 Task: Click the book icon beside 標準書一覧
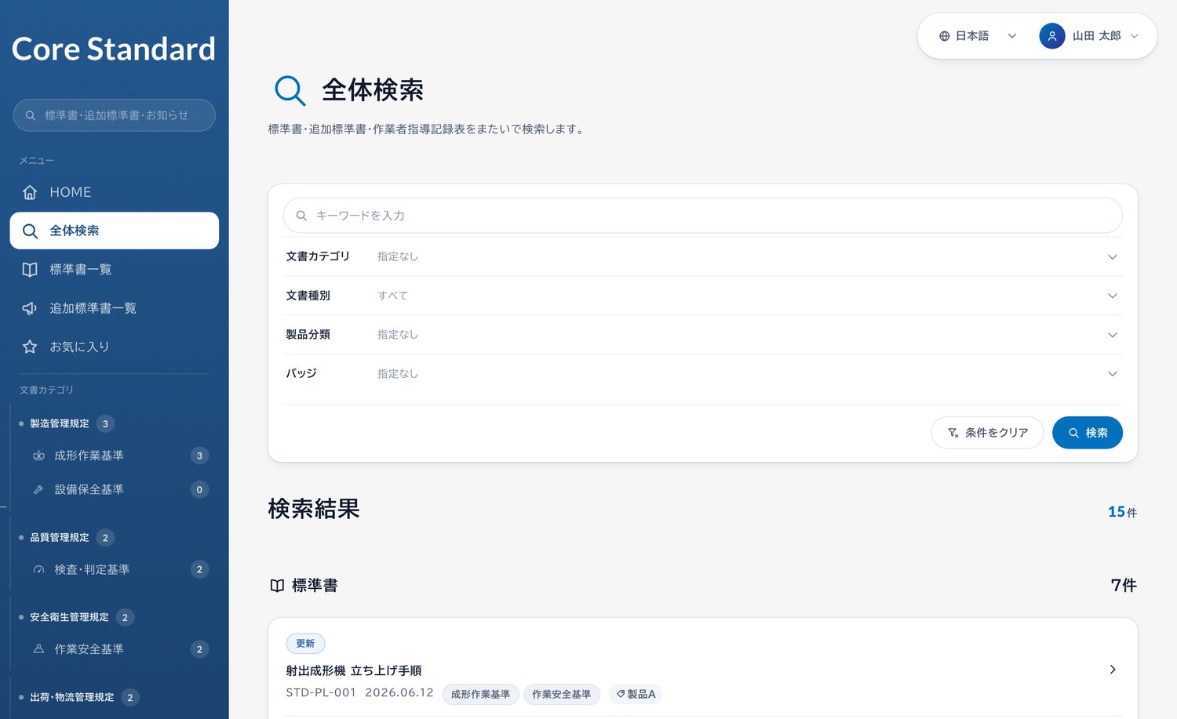click(x=30, y=269)
